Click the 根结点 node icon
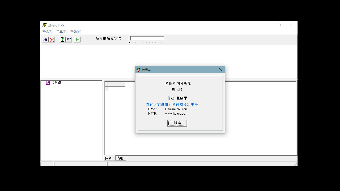Image resolution: width=340 pixels, height=191 pixels. click(x=48, y=83)
